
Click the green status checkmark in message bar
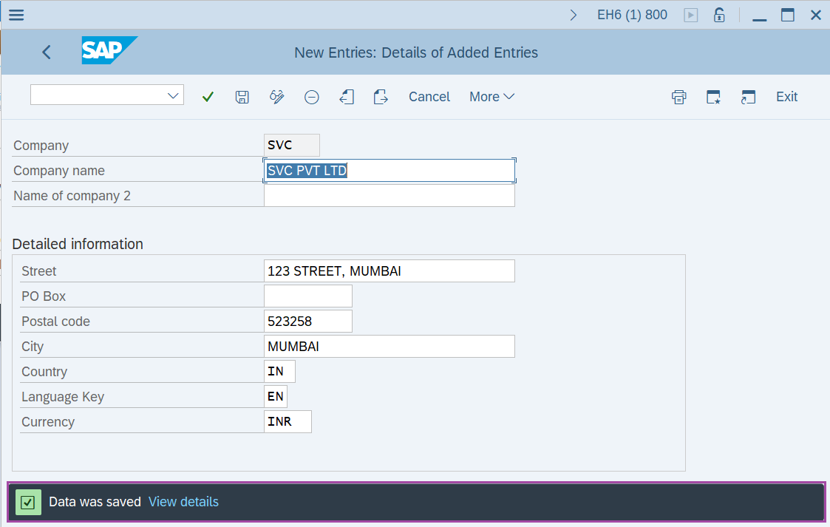(28, 502)
